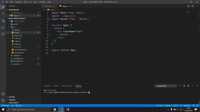Click the Open Changes icon in editor toolbar
200x112 pixels.
188,6
